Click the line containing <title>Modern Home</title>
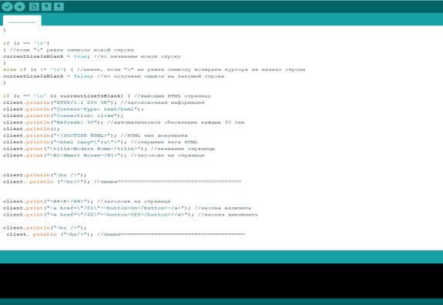Viewport: 443px width, 305px height. 109,149
